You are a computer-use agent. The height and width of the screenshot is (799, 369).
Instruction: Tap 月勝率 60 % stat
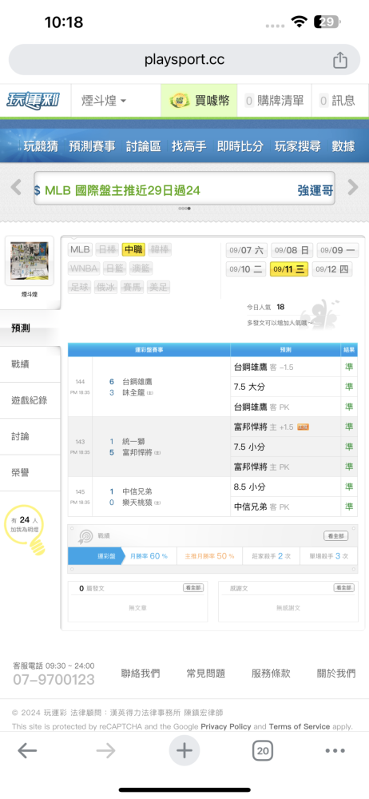tap(149, 556)
